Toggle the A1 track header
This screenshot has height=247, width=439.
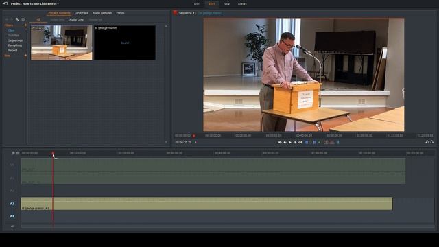[x=12, y=178]
